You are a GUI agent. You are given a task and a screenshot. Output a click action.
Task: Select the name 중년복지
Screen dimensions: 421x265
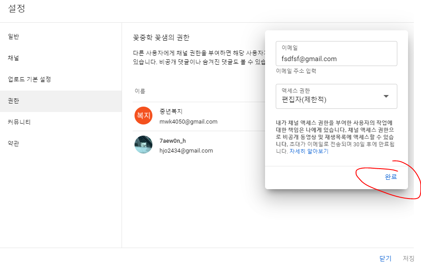[171, 111]
